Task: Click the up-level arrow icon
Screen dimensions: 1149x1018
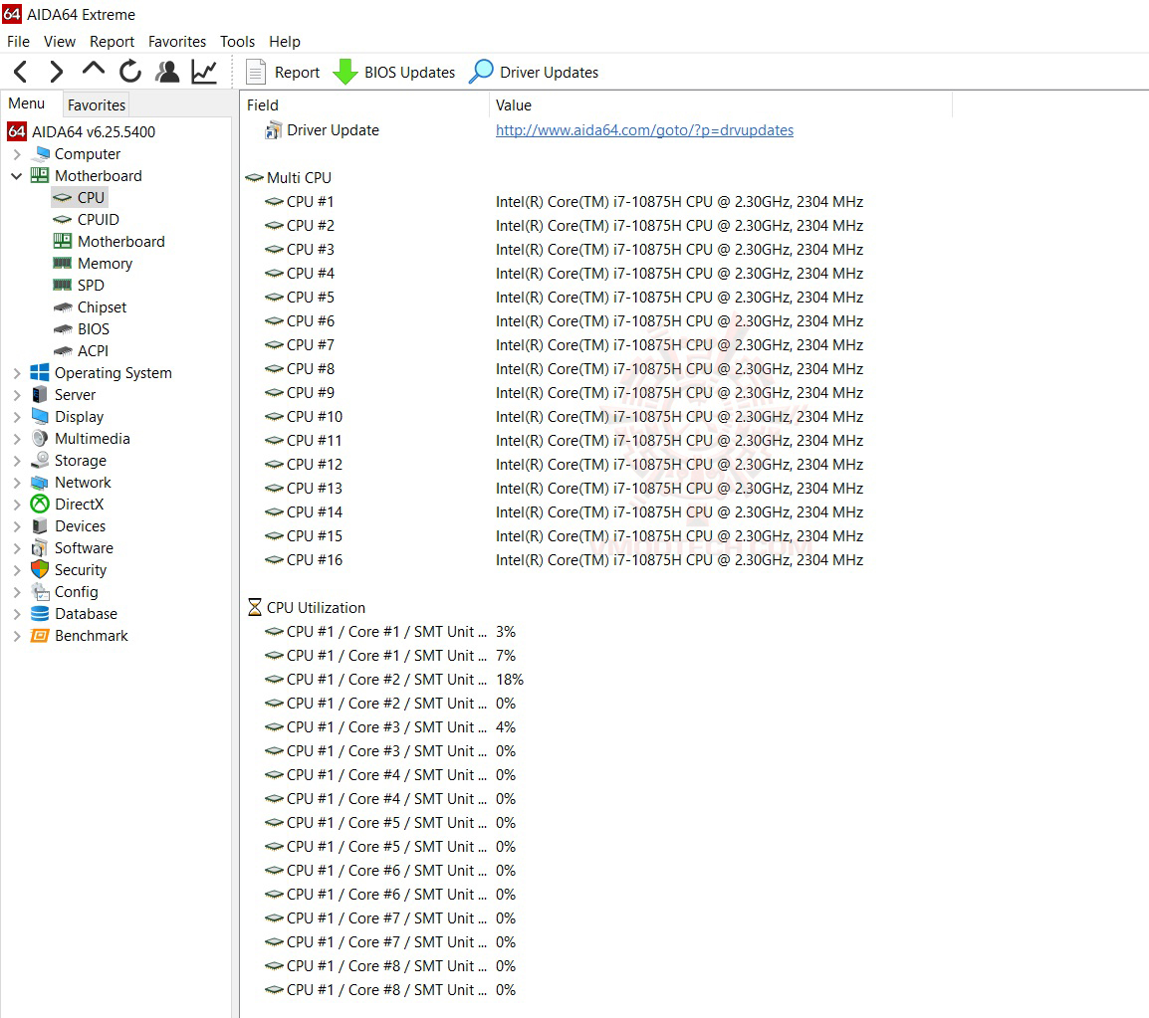Action: click(93, 71)
